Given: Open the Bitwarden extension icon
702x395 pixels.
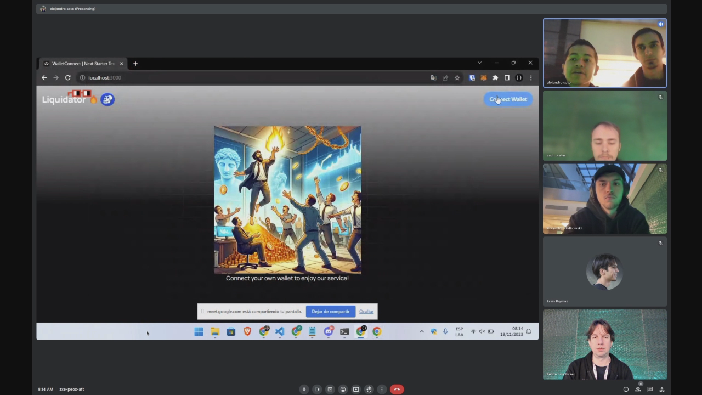Looking at the screenshot, I should click(x=472, y=78).
